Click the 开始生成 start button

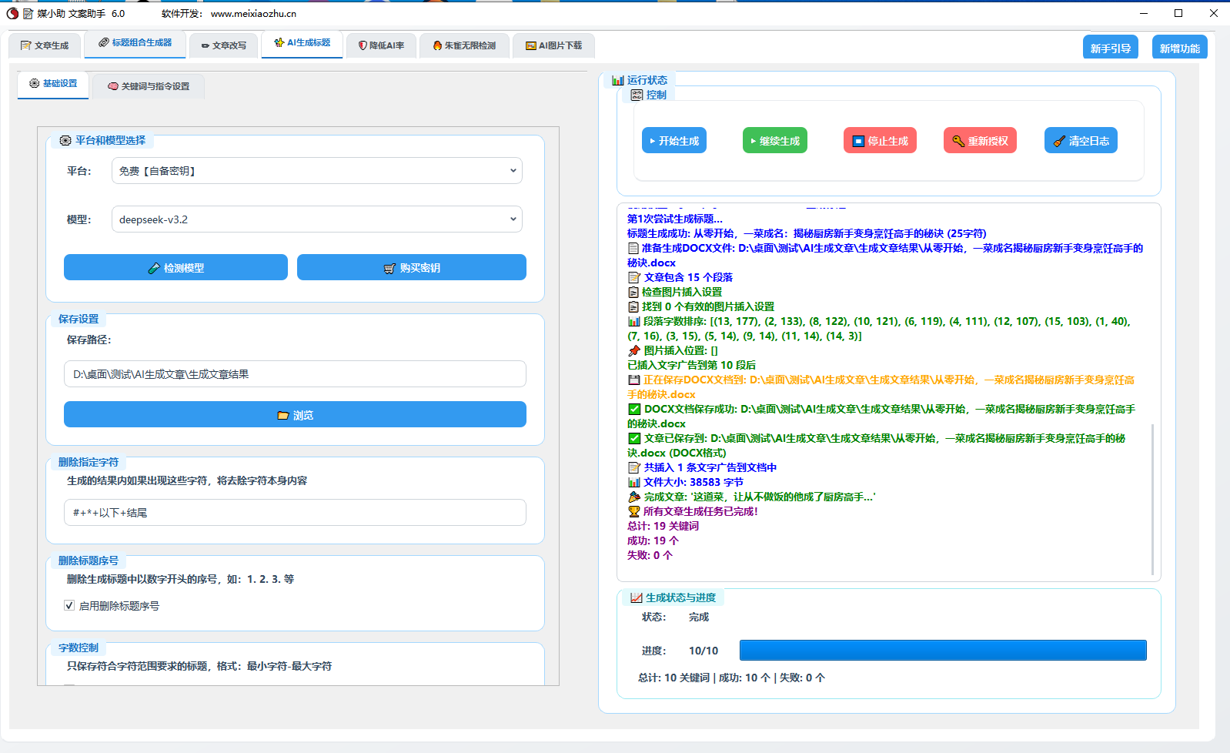click(674, 141)
